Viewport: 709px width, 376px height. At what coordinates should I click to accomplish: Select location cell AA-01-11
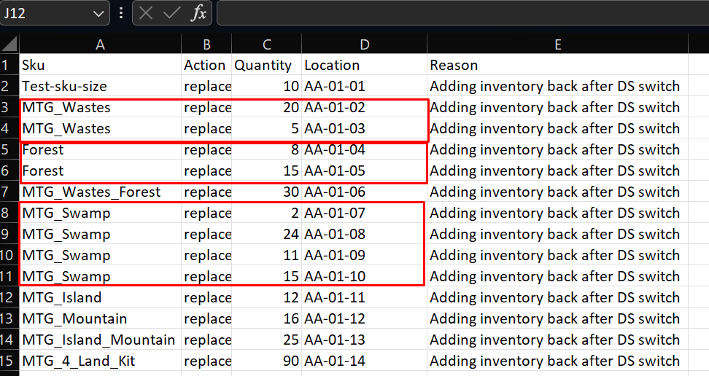[x=365, y=298]
